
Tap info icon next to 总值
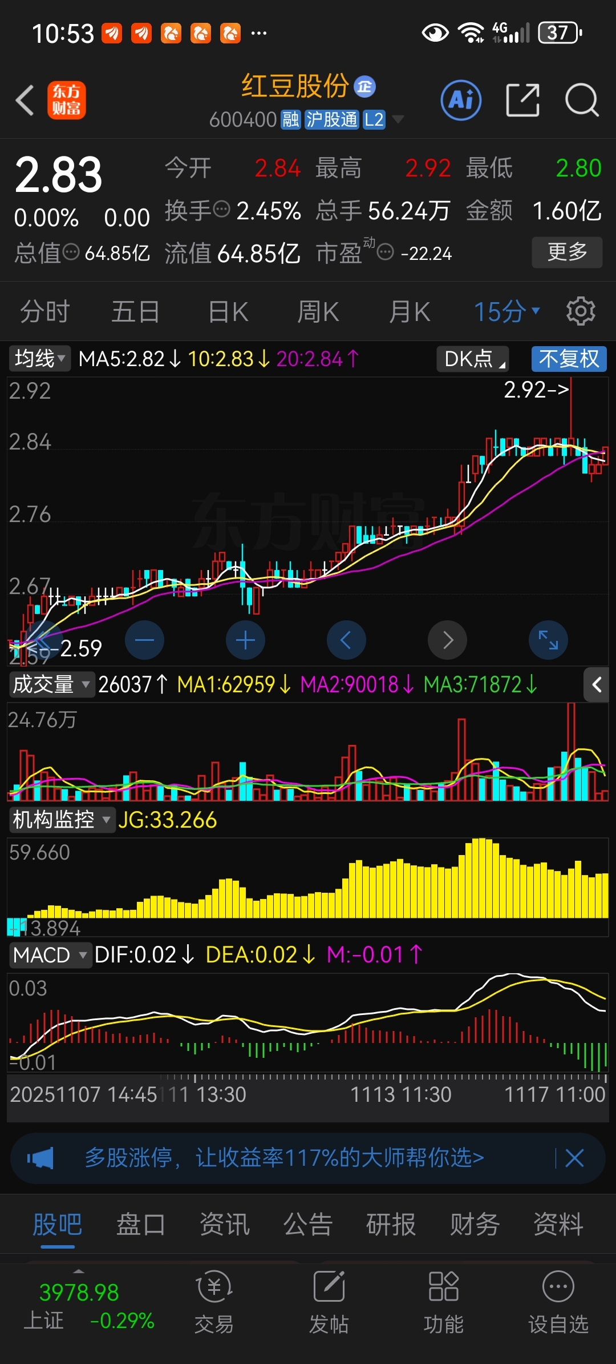tap(71, 251)
